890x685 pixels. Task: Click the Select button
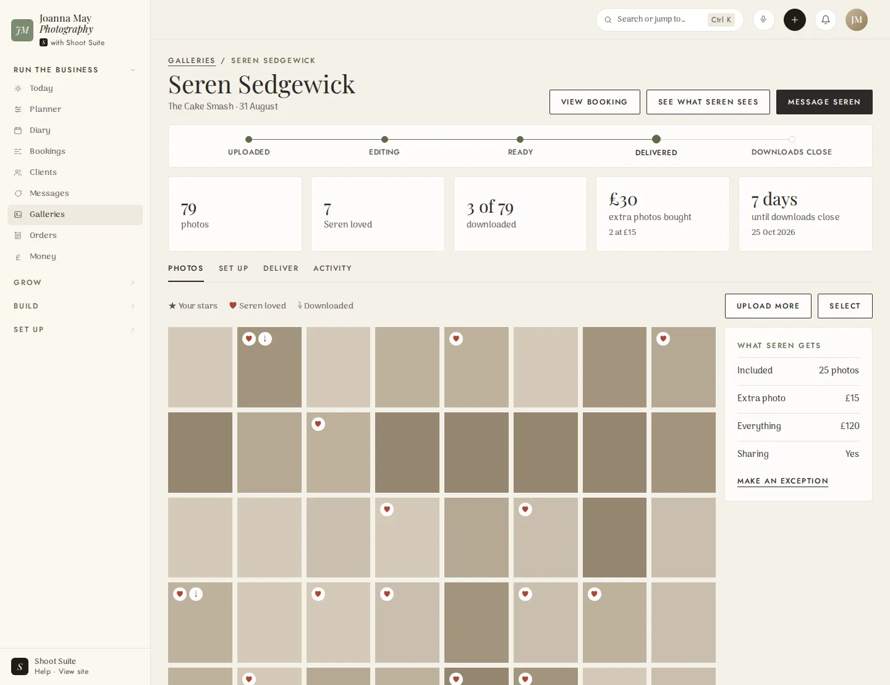point(845,306)
